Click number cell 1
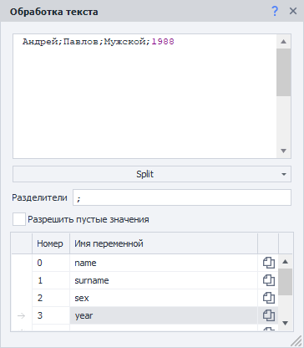This screenshot has height=348, width=304. [x=51, y=280]
